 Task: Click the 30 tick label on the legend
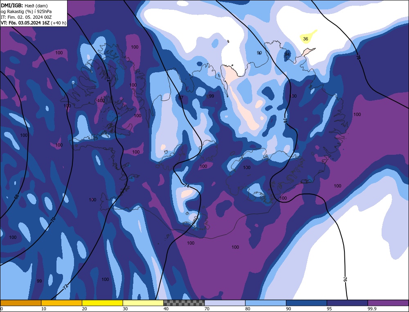[x=125, y=309]
